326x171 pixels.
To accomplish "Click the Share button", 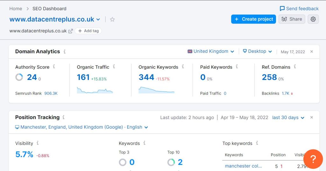I will point(292,19).
